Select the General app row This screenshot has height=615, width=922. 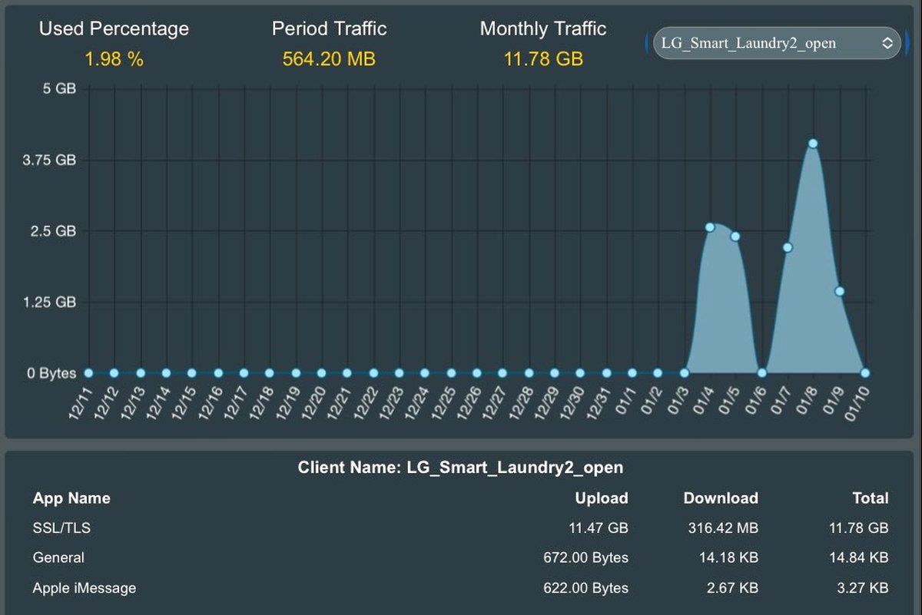pos(459,558)
